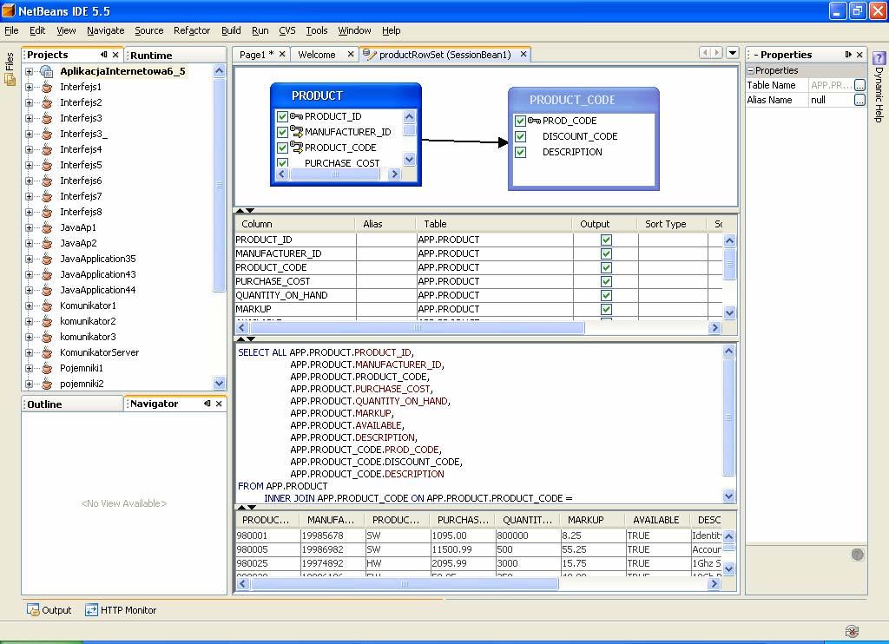Open the Tools menu

click(x=316, y=30)
